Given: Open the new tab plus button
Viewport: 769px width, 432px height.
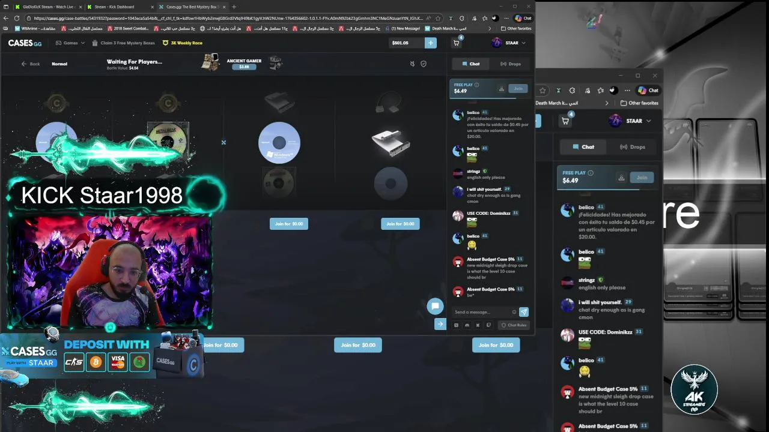Looking at the screenshot, I should [x=234, y=7].
